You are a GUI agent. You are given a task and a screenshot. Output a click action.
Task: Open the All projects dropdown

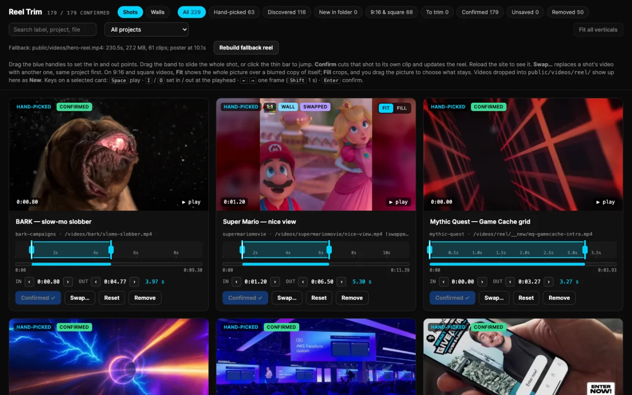(x=146, y=30)
